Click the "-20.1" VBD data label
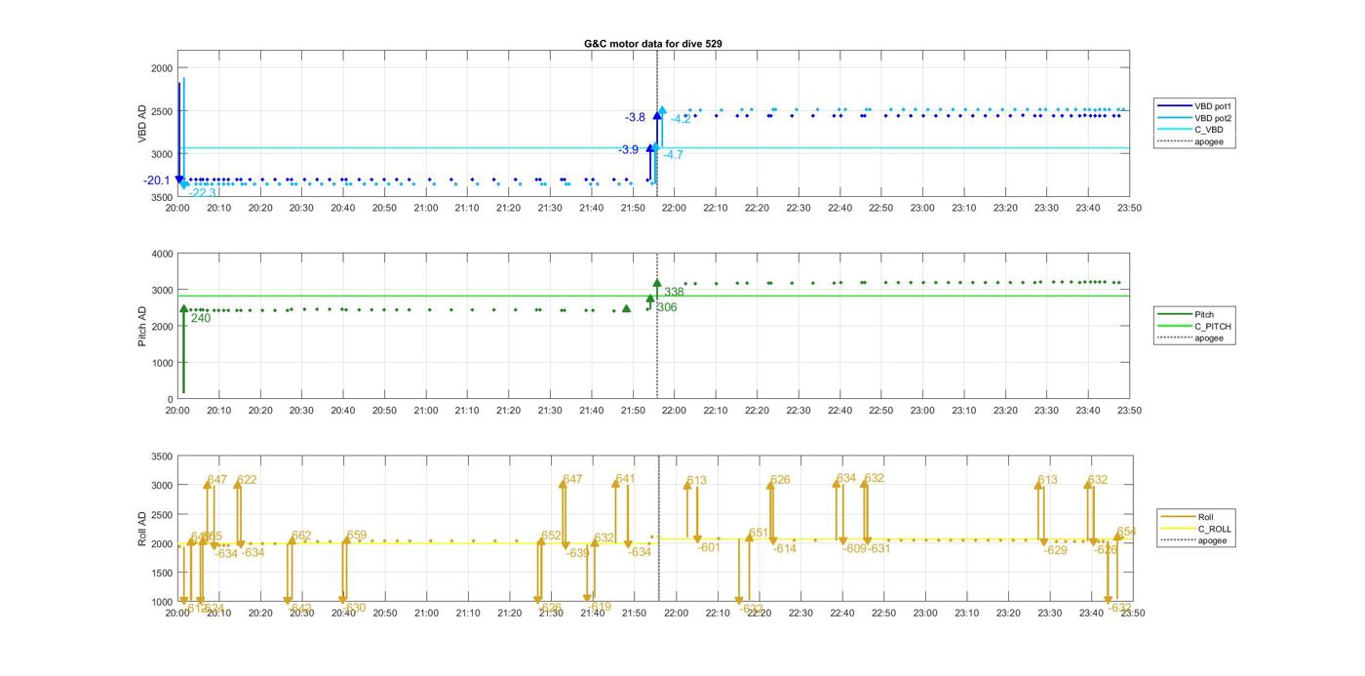The width and height of the screenshot is (1365, 676). (x=156, y=180)
